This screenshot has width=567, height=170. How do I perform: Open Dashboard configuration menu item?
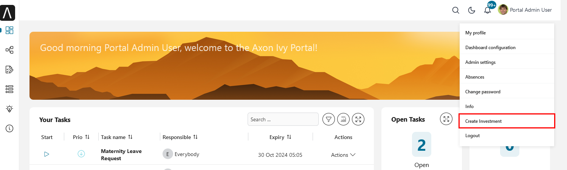[x=507, y=48]
